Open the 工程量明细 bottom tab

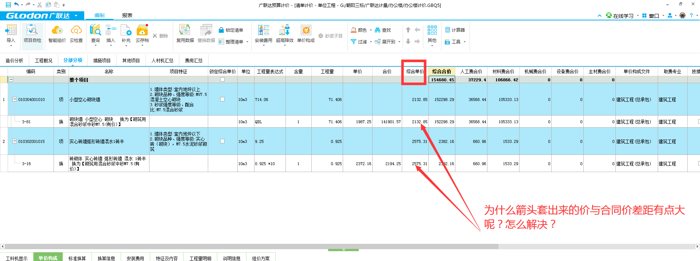click(200, 258)
